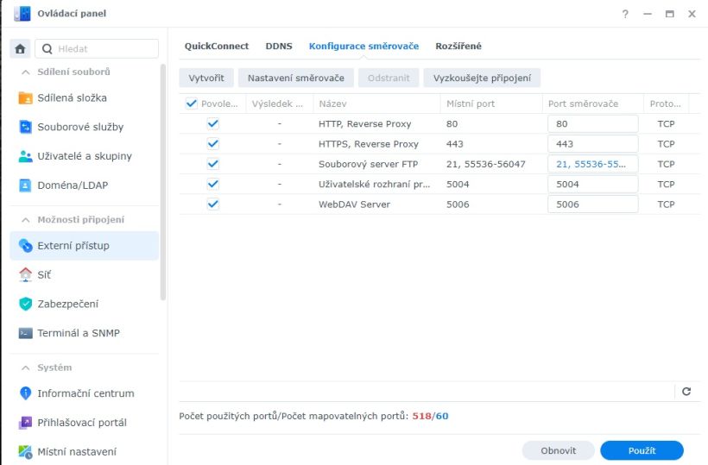Click the refresh icon below the table
708x465 pixels.
pyautogui.click(x=686, y=391)
